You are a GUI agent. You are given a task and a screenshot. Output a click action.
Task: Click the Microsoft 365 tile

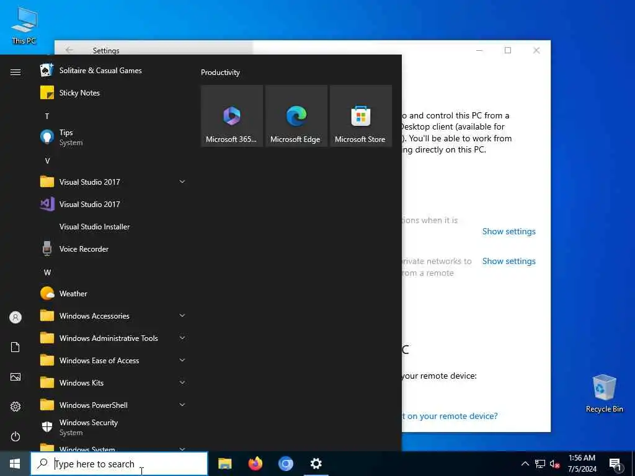pos(232,116)
